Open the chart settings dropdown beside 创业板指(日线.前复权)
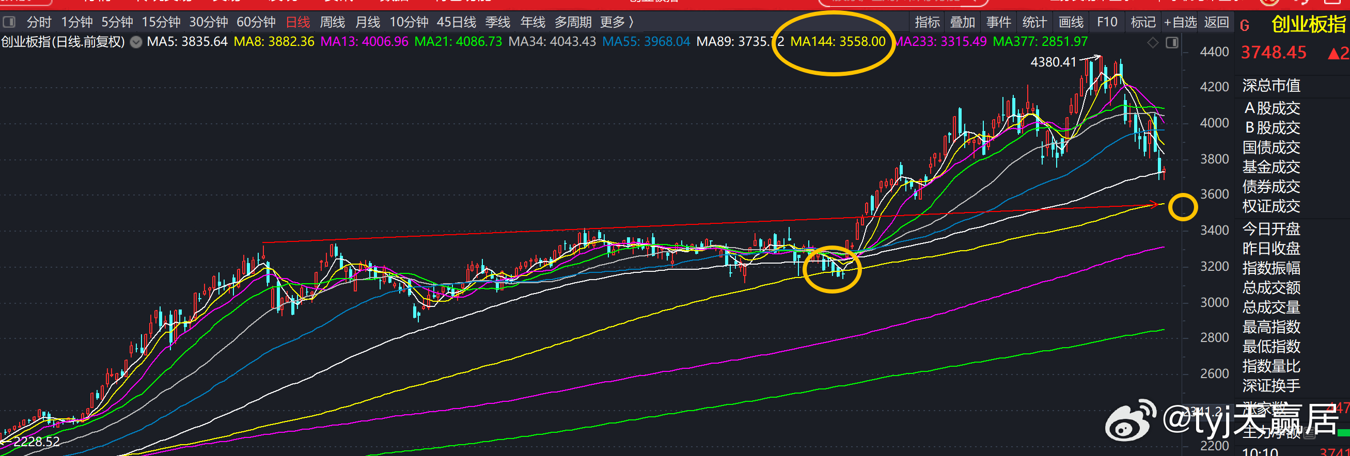 pyautogui.click(x=136, y=42)
